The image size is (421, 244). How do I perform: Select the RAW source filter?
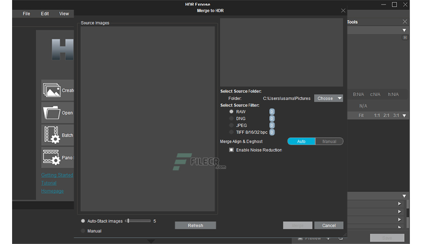[x=231, y=111]
